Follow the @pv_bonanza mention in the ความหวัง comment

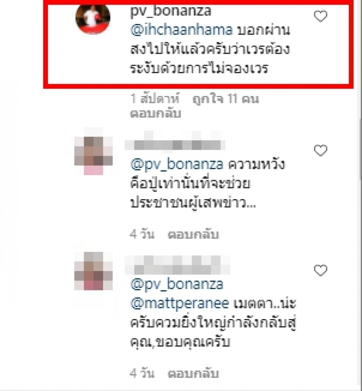click(x=177, y=165)
